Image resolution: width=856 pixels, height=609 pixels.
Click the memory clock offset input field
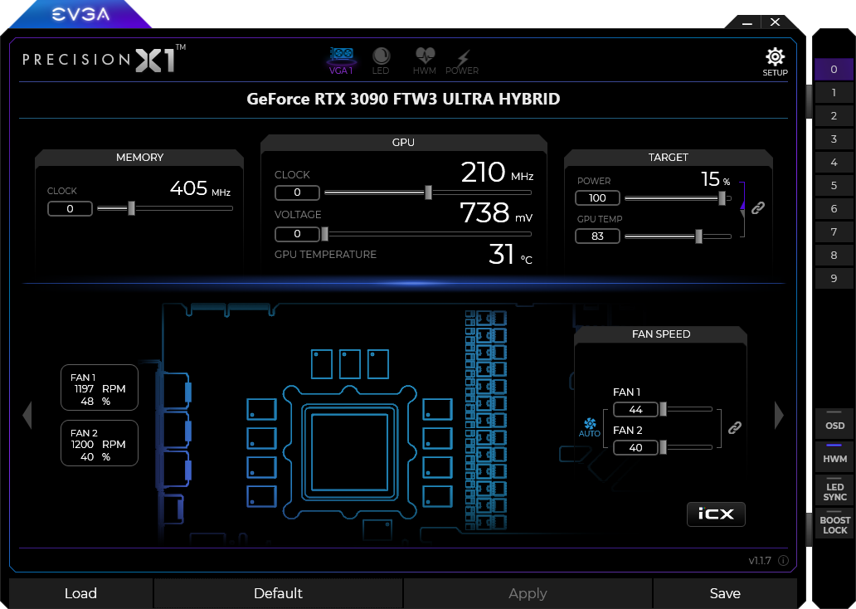tap(70, 208)
